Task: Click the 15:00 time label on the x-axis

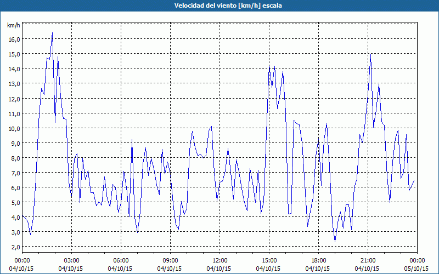Action: pyautogui.click(x=269, y=261)
